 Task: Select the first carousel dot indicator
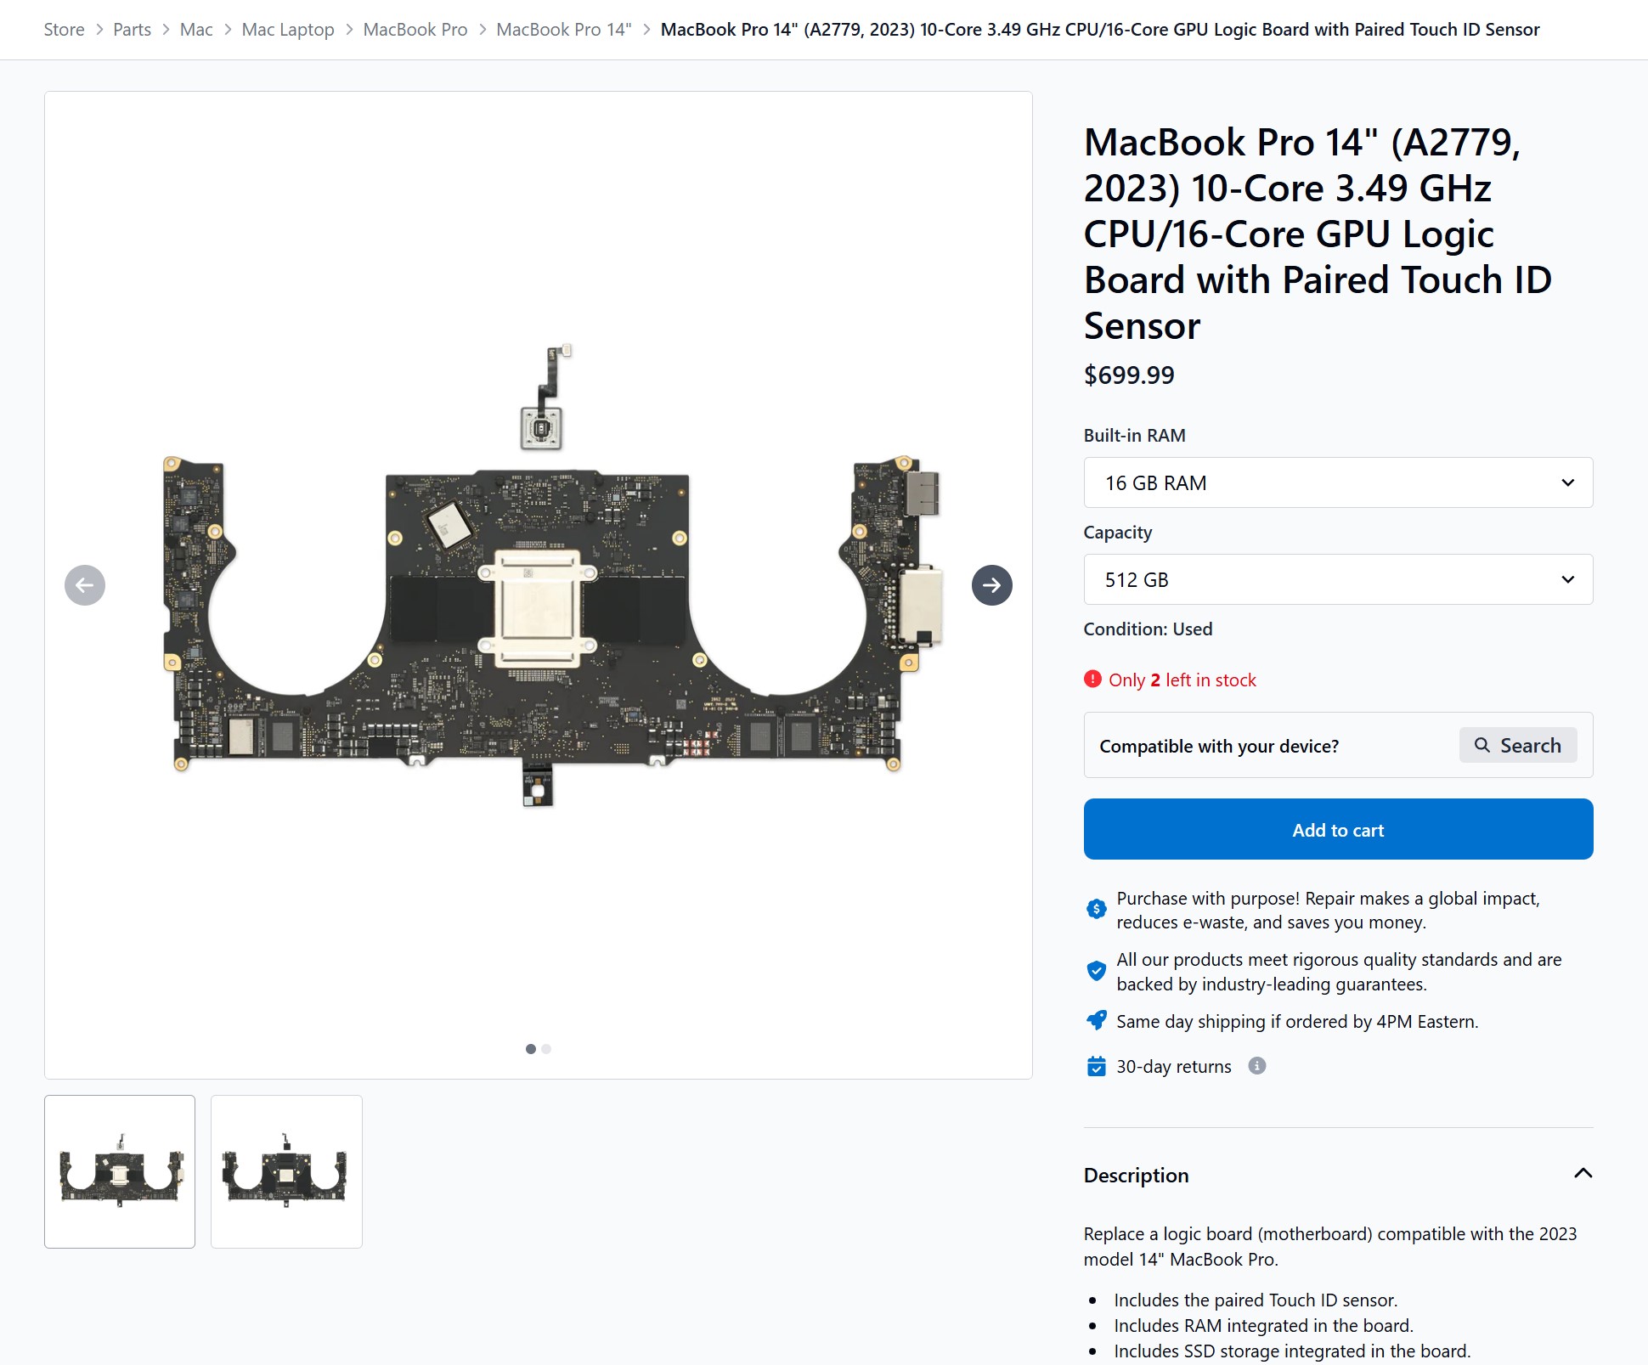tap(530, 1048)
